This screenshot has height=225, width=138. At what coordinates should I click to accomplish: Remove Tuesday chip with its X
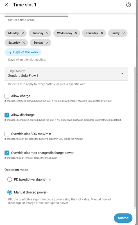coord(47,33)
